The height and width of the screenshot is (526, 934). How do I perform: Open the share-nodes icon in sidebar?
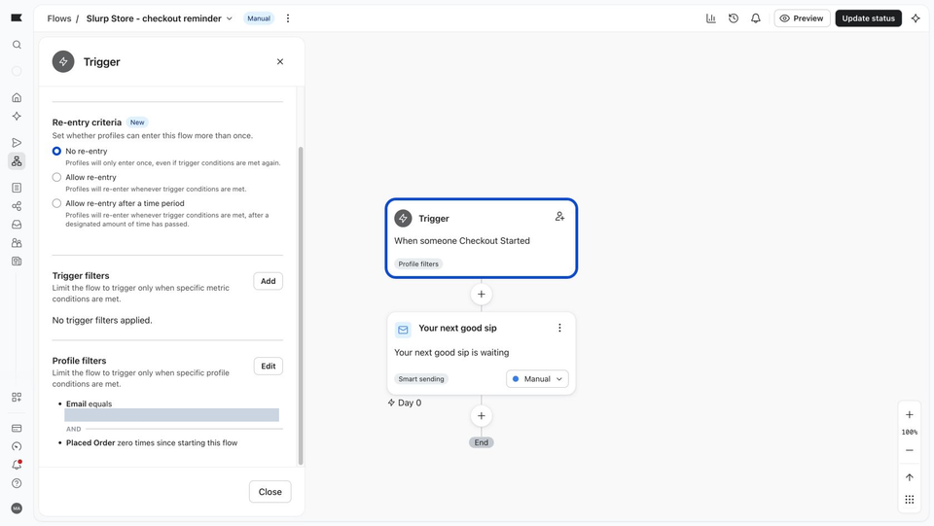coord(17,206)
